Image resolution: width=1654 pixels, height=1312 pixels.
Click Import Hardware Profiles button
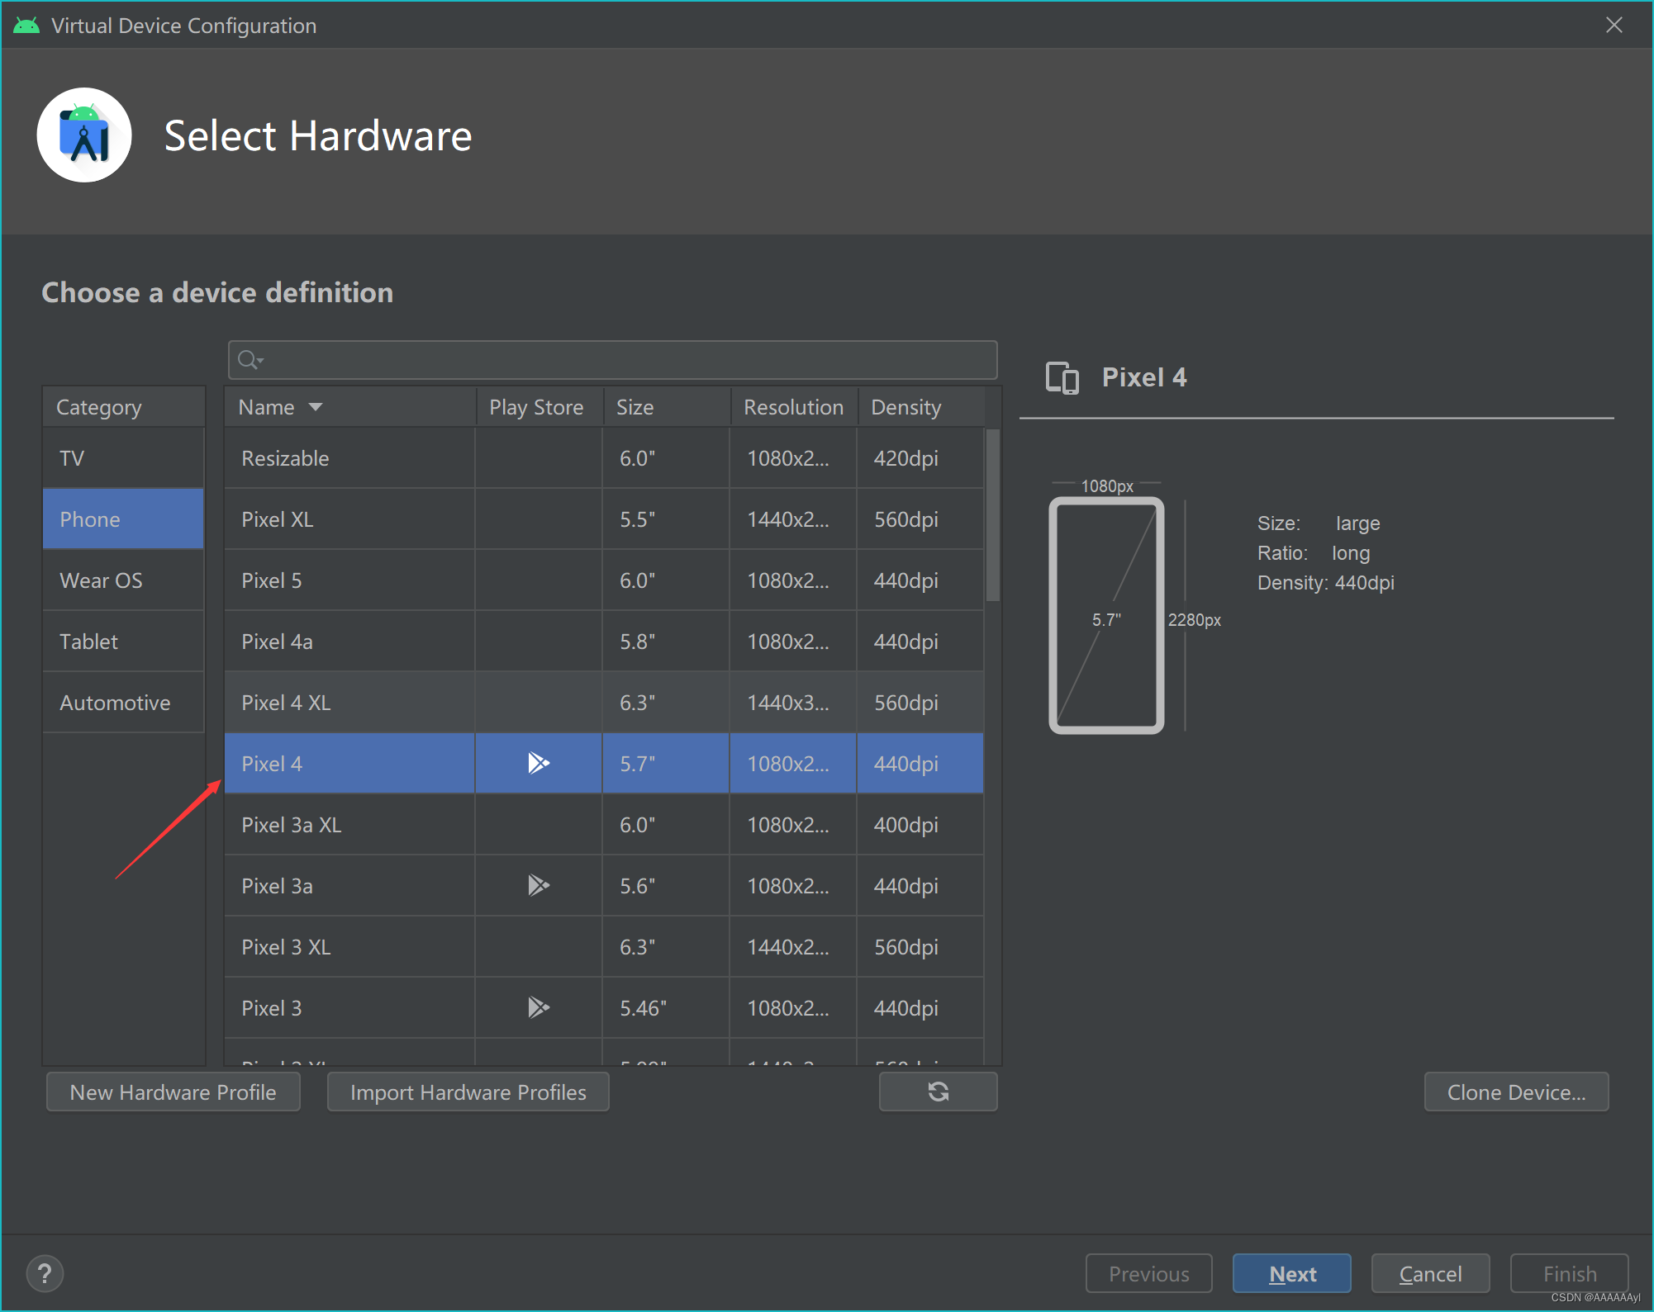coord(468,1092)
